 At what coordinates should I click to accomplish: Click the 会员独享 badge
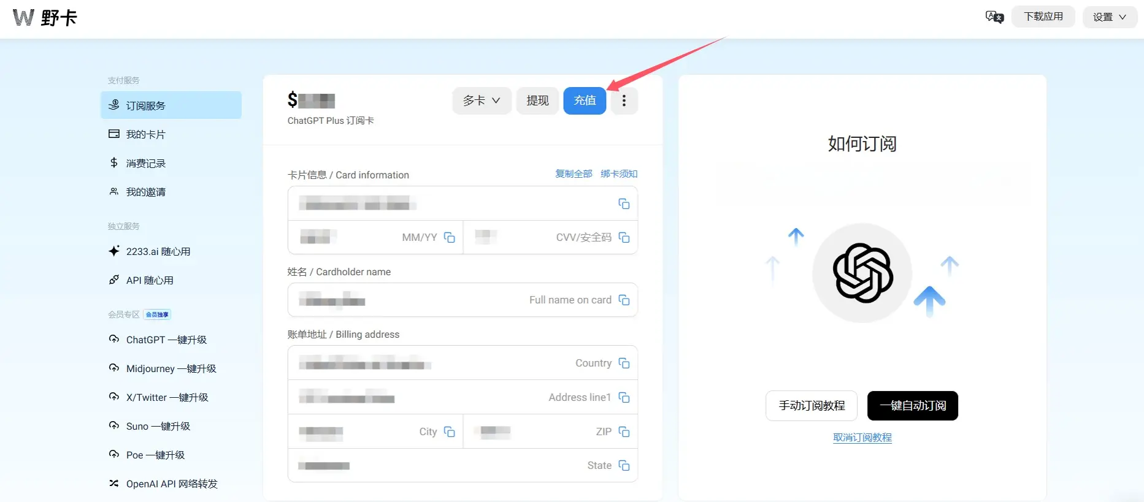tap(157, 314)
